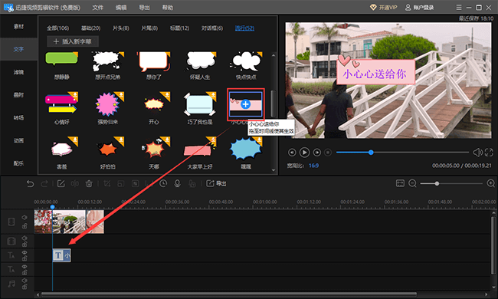Switch preview to fullscreen

[x=489, y=153]
